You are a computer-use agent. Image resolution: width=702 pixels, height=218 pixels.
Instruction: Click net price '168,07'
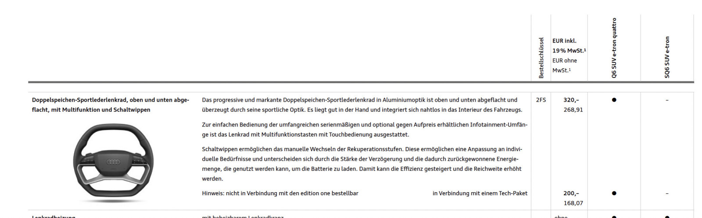pyautogui.click(x=573, y=203)
